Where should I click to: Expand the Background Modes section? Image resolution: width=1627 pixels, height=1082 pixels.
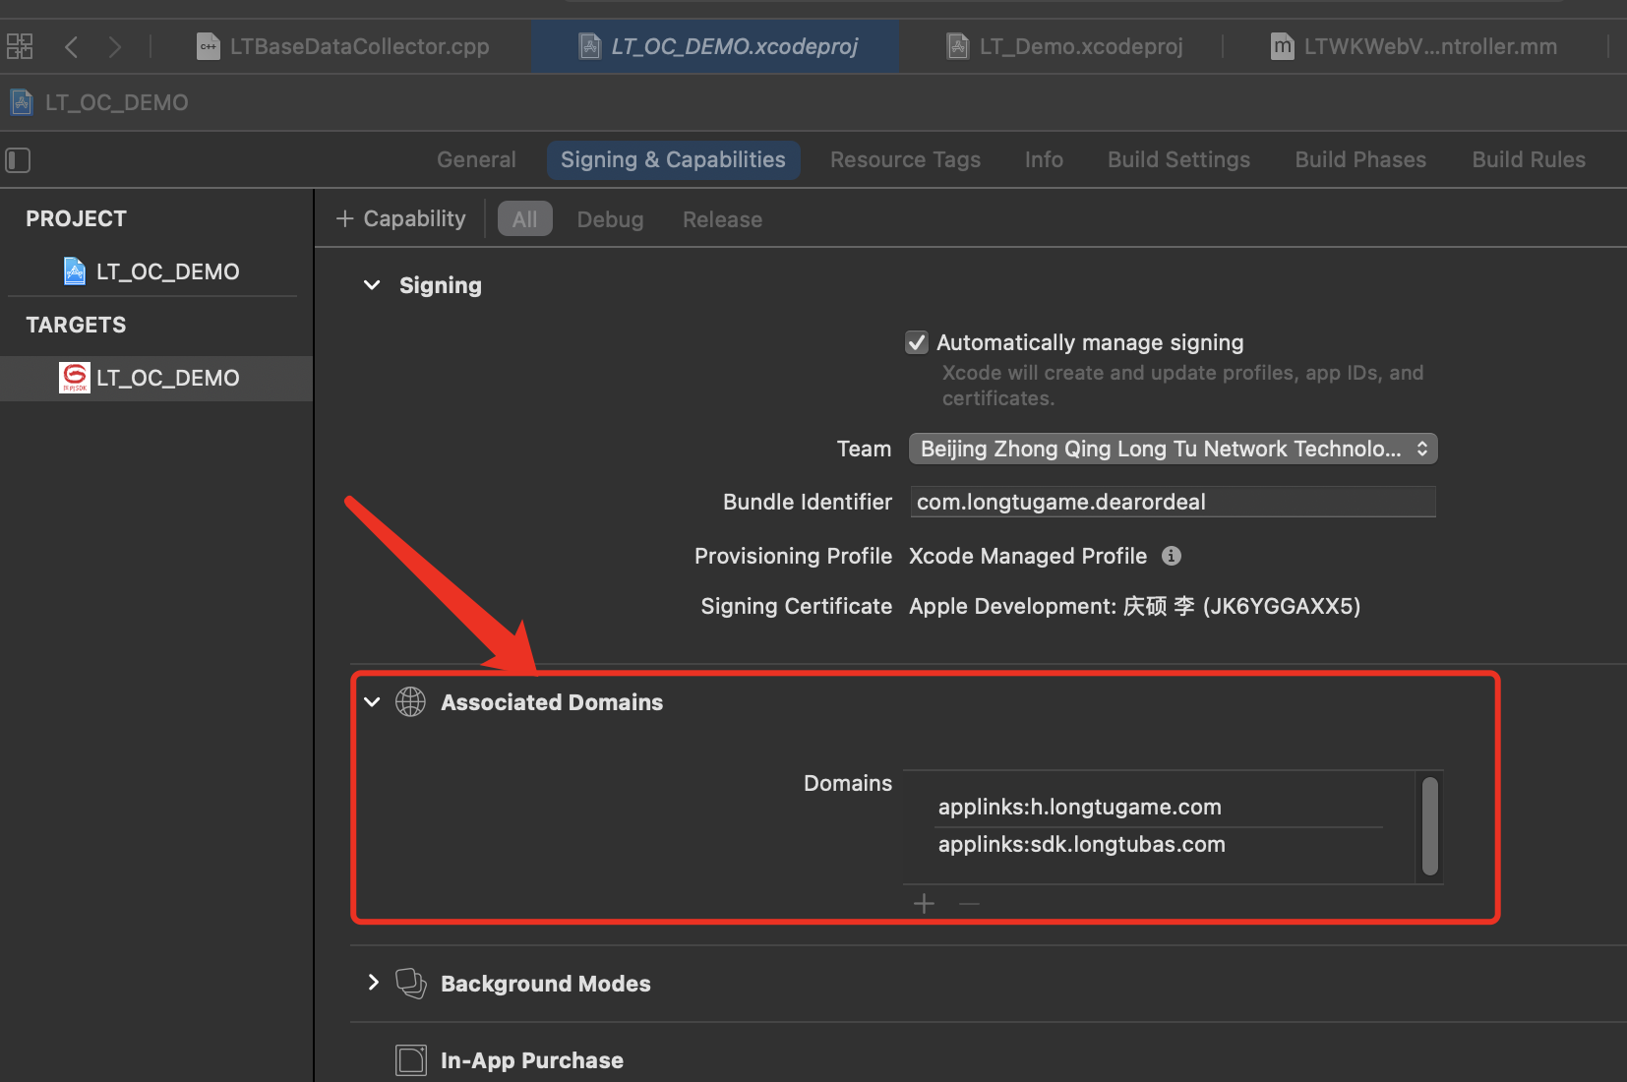pyautogui.click(x=373, y=983)
